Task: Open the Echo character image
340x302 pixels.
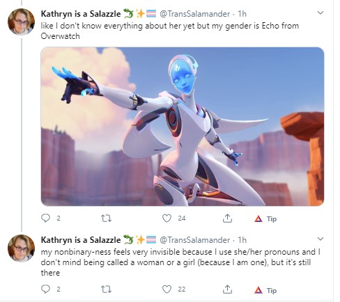Action: tap(183, 127)
